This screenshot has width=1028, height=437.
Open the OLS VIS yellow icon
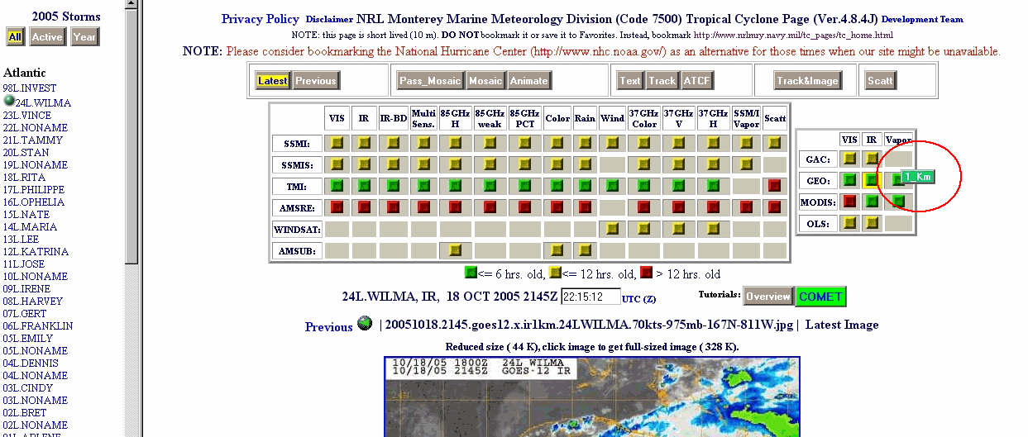(849, 222)
